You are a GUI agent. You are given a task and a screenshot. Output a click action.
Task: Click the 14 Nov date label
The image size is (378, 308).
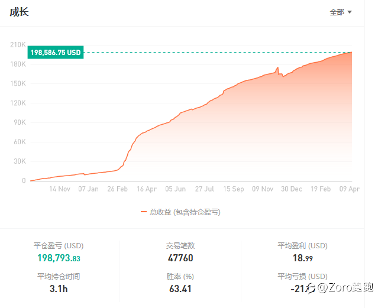(60, 189)
